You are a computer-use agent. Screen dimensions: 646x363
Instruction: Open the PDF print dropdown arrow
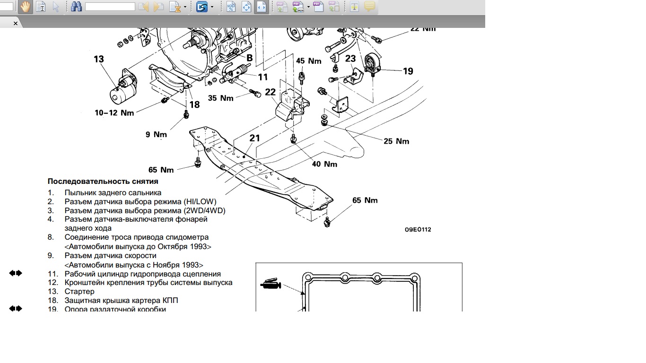[308, 7]
